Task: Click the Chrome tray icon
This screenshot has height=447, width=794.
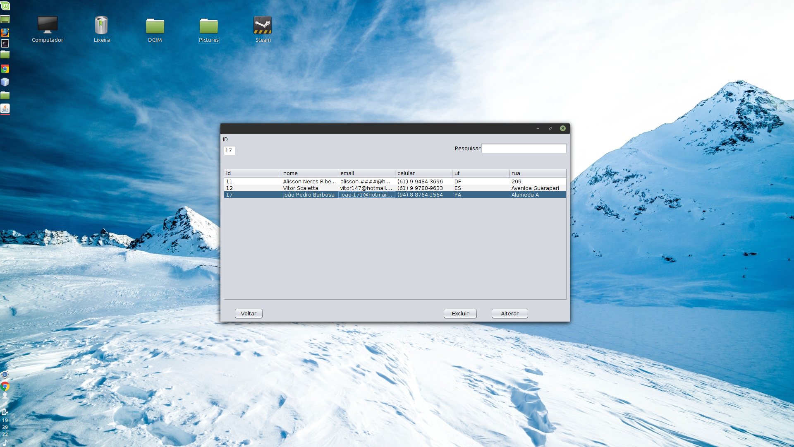Action: (x=5, y=386)
